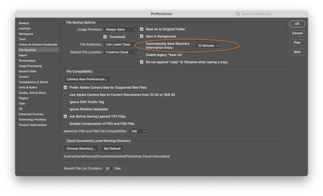This screenshot has width=323, height=196.
Task: Uncheck Save in Background
Action: click(x=142, y=37)
